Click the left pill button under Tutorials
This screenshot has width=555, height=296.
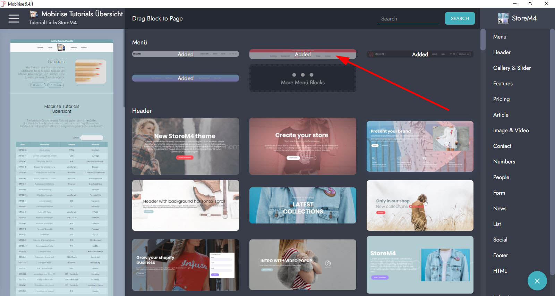coord(38,85)
